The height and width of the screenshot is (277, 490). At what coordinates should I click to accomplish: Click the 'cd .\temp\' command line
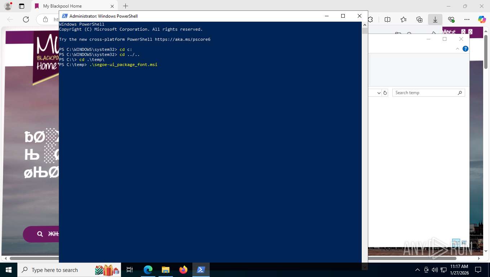coord(92,60)
